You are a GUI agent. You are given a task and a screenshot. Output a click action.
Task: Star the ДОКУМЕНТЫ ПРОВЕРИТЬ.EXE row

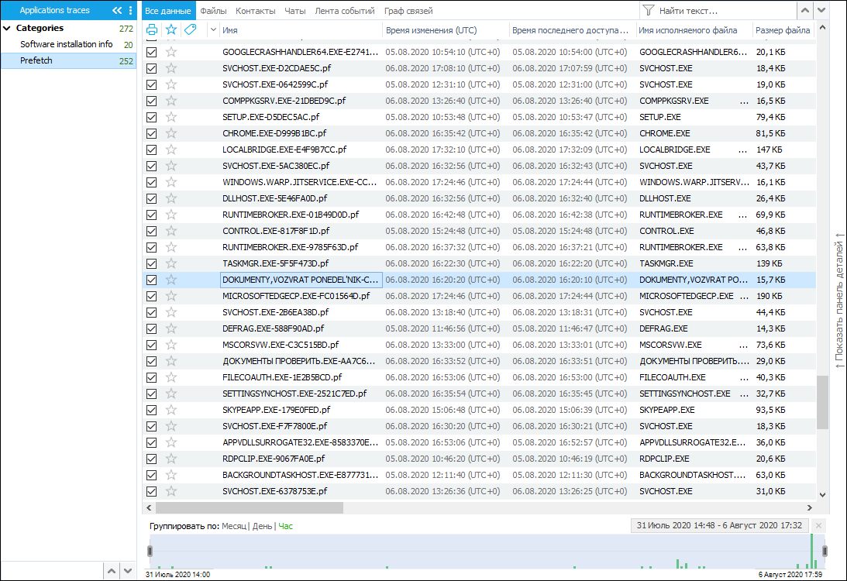click(x=171, y=361)
